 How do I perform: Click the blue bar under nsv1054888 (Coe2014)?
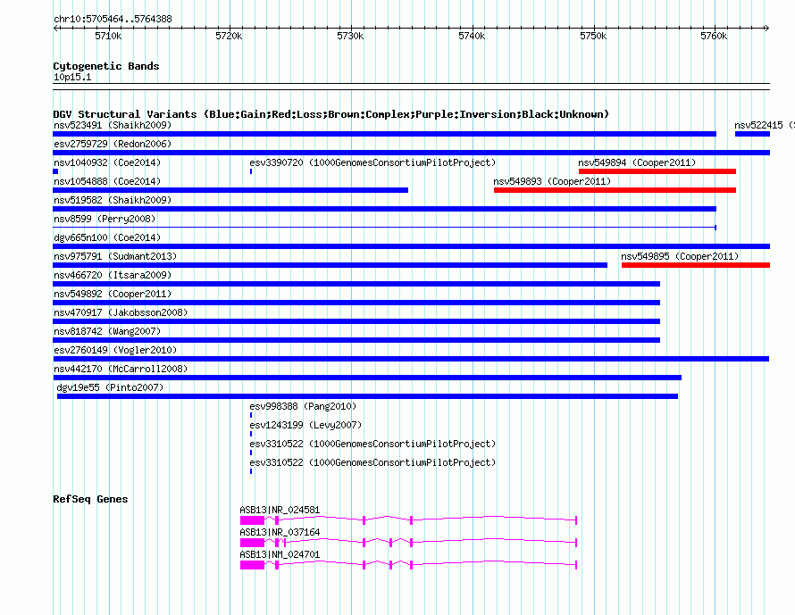click(x=230, y=190)
